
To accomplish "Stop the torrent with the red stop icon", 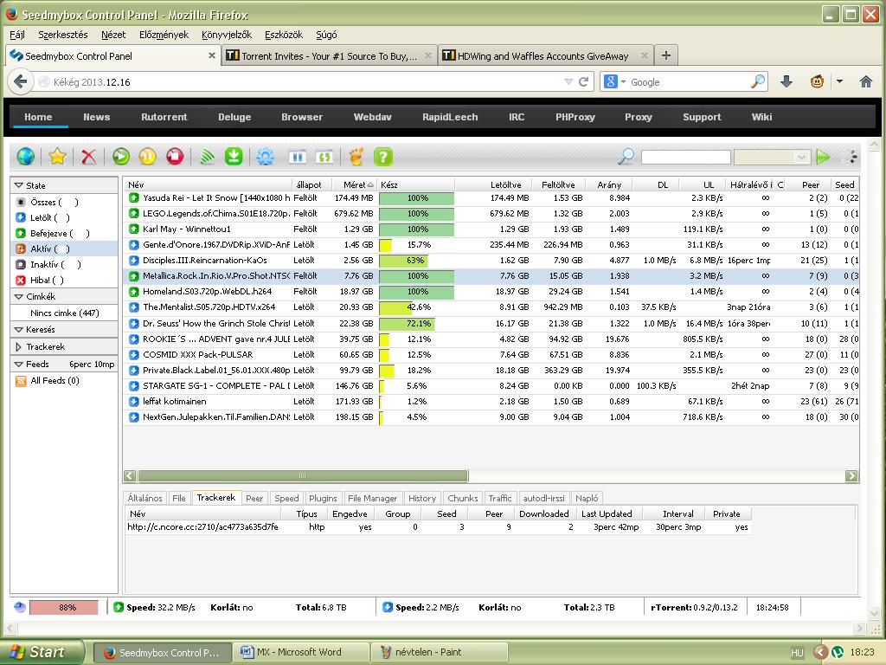I will pos(175,157).
